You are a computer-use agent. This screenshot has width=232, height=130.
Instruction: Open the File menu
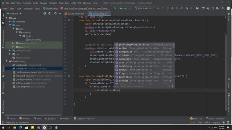8,3
